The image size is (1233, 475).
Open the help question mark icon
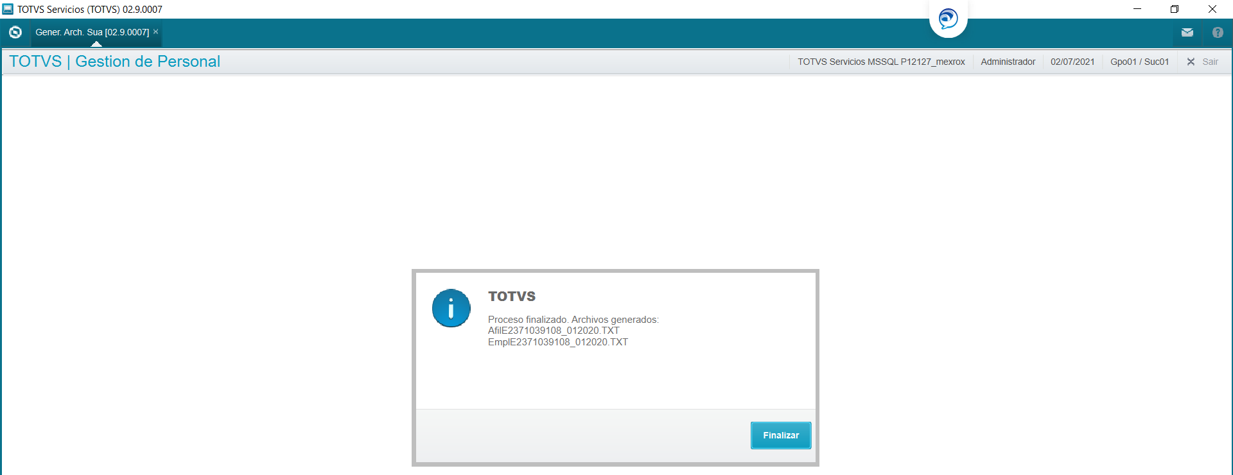click(1218, 32)
